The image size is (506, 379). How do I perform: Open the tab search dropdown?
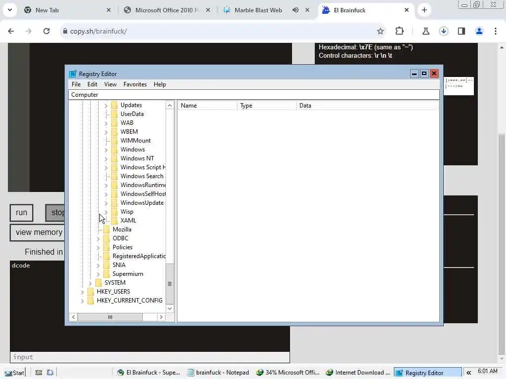(10, 10)
